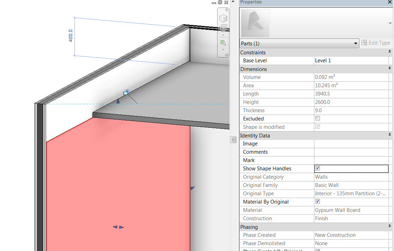Open the Parts (1) filter dropdown
Image resolution: width=394 pixels, height=251 pixels.
(x=299, y=44)
